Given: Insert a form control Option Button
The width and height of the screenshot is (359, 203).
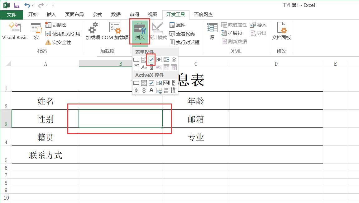Looking at the screenshot, I should [174, 60].
